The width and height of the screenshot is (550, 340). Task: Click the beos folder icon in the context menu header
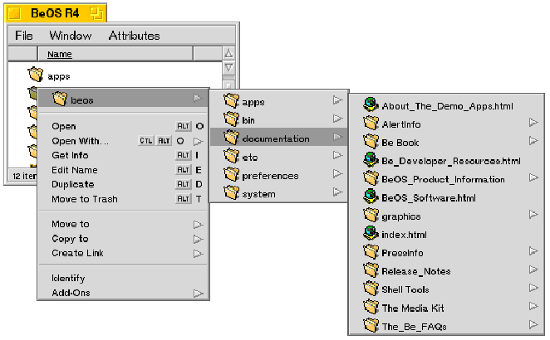(x=60, y=99)
